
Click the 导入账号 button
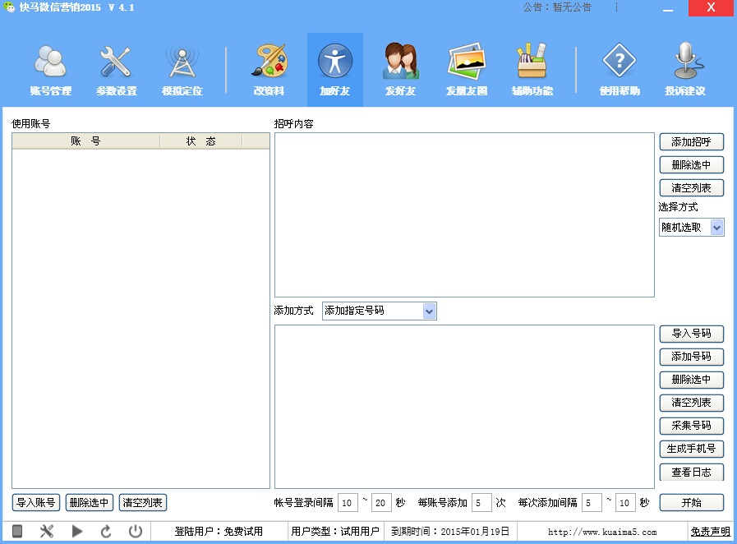point(35,503)
